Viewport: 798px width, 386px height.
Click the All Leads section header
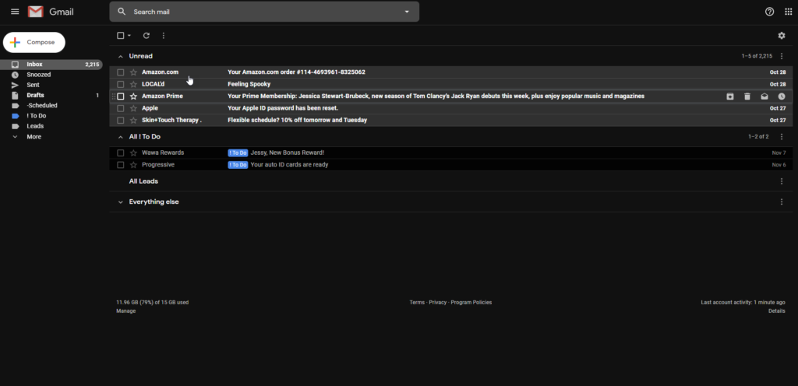pyautogui.click(x=143, y=181)
